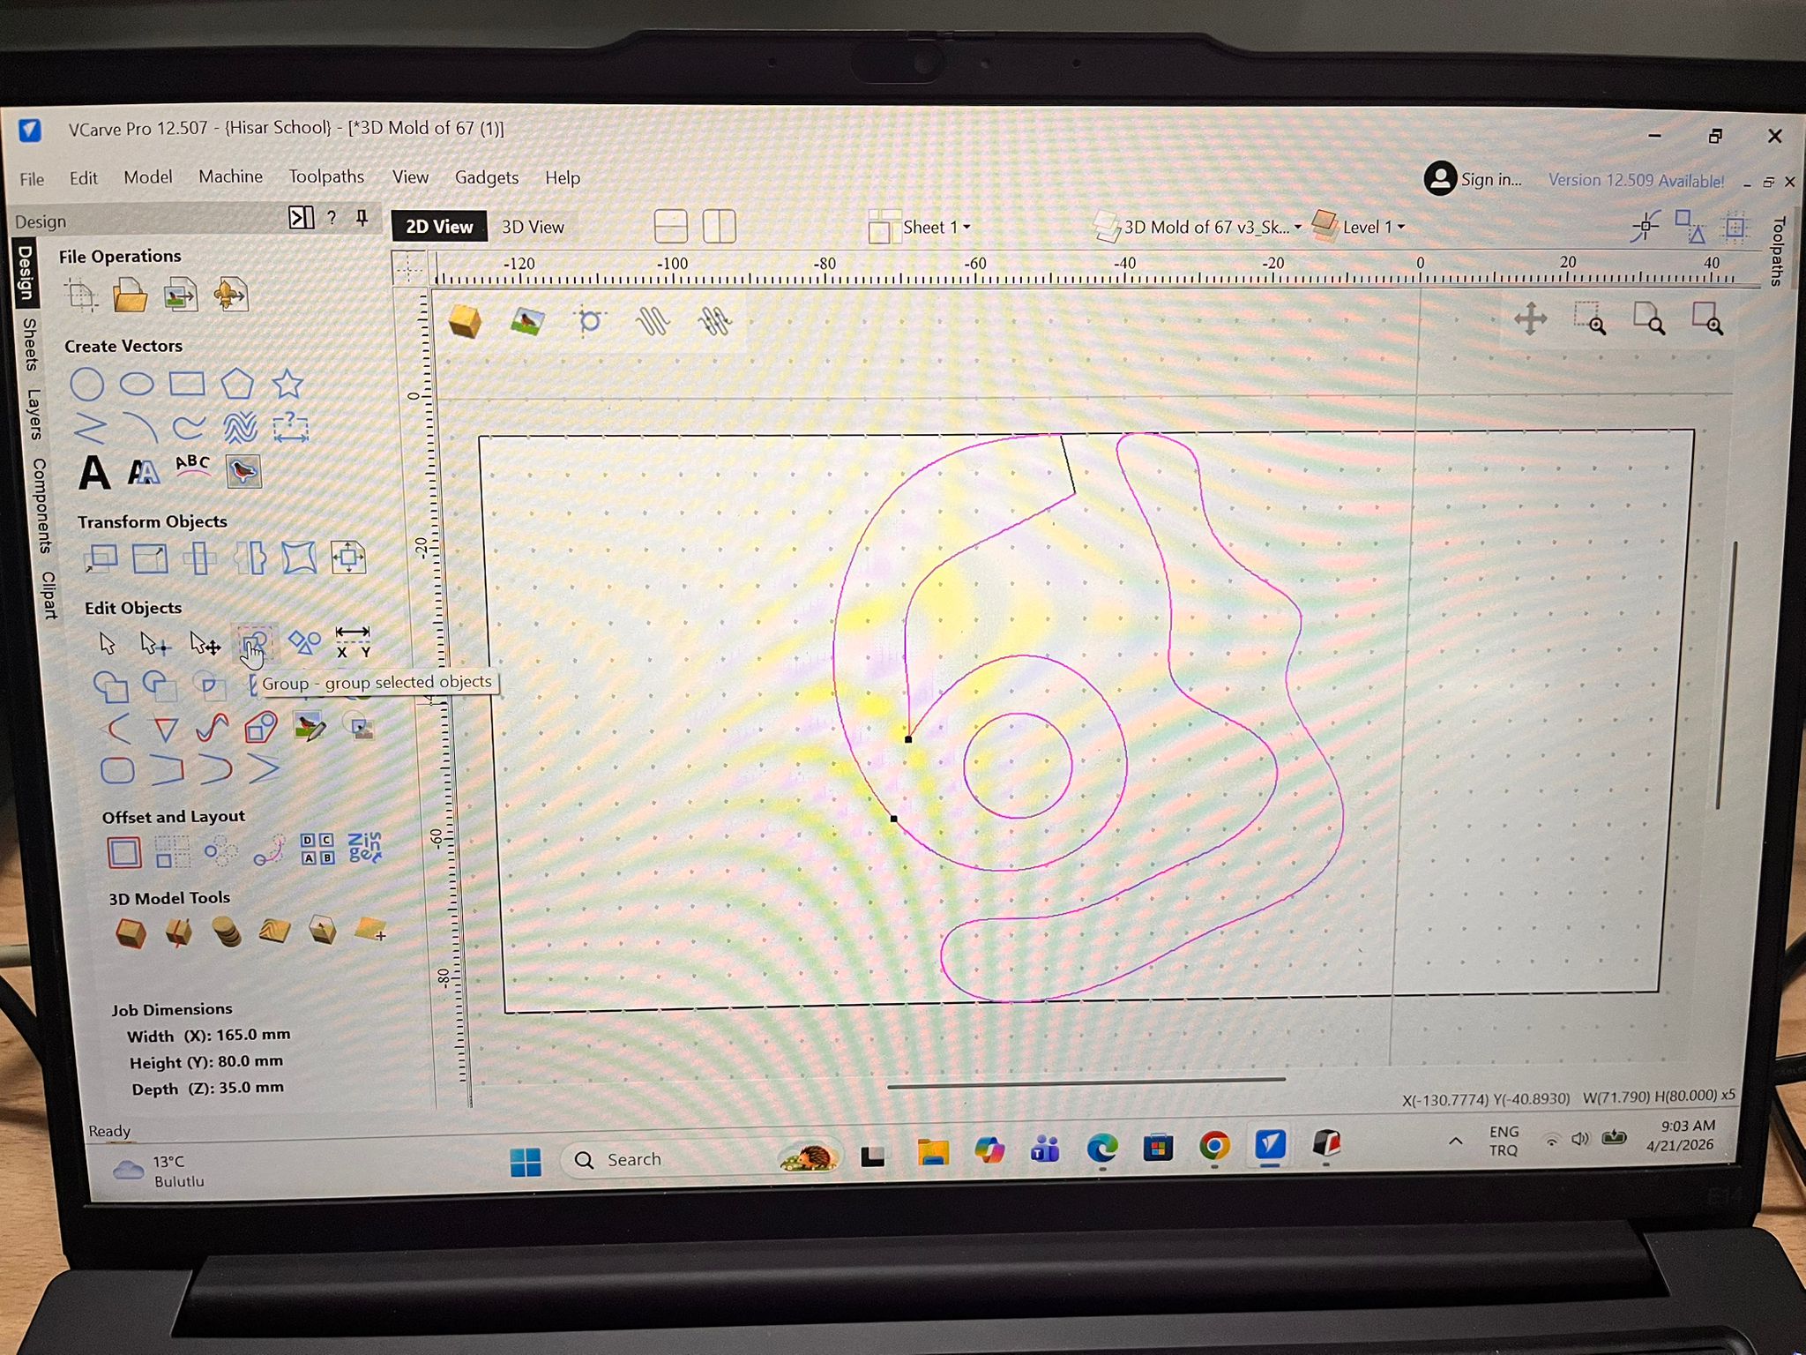Tile views horizontally button

click(x=671, y=228)
